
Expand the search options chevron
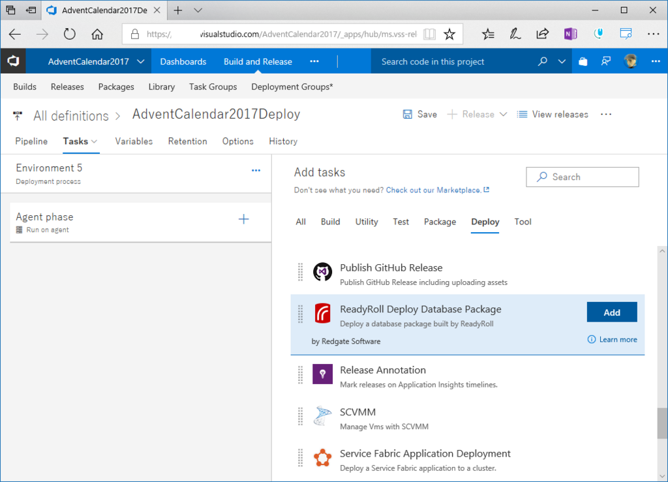coord(562,61)
